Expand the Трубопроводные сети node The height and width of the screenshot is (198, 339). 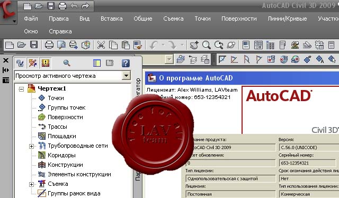pyautogui.click(x=32, y=146)
